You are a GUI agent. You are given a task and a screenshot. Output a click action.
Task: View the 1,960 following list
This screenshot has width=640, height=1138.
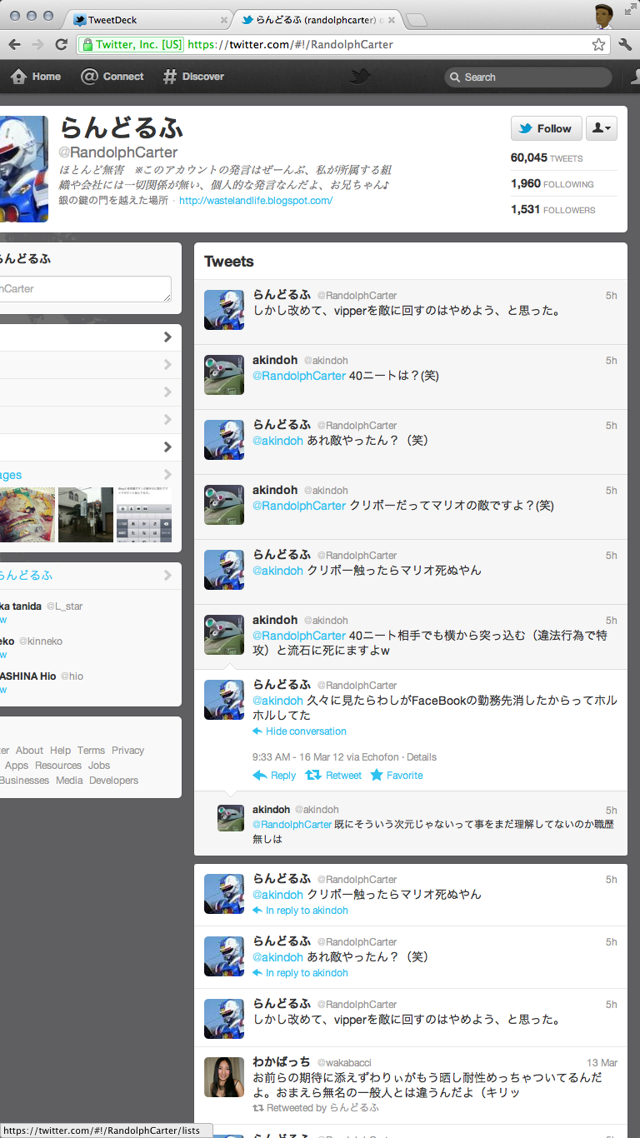coord(552,184)
